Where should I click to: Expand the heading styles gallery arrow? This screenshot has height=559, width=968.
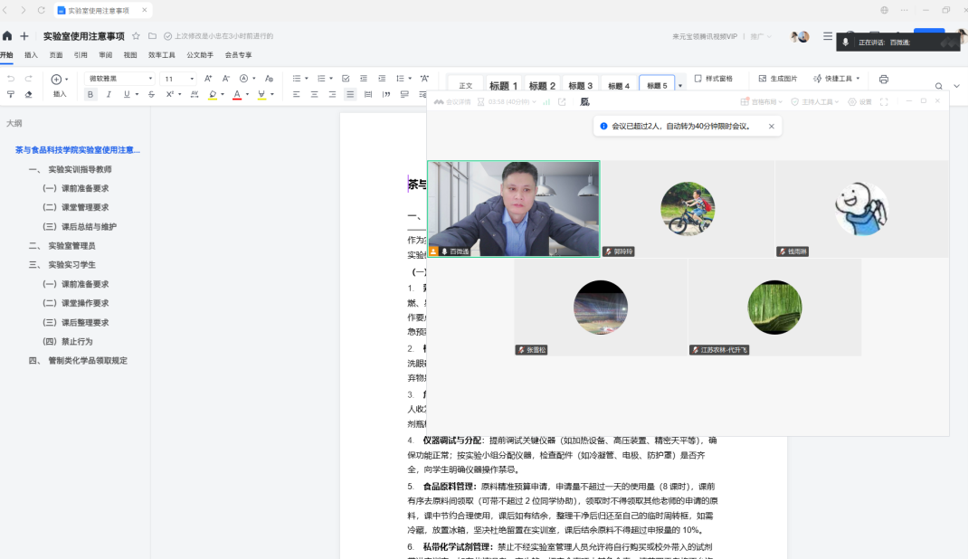pyautogui.click(x=680, y=86)
